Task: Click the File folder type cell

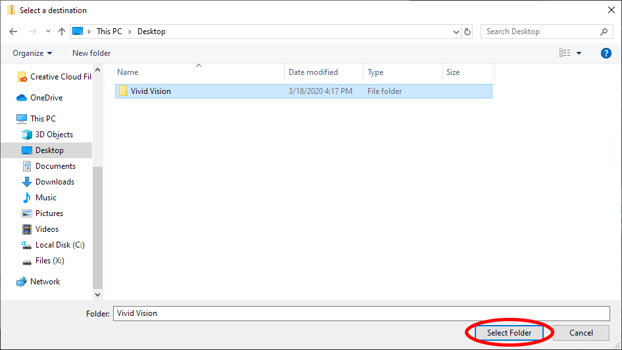Action: coord(385,91)
